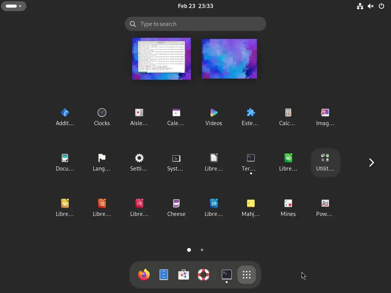Launch the yellow LibreOffice Draw icon
Screen dimensions: 391x293
click(65, 208)
